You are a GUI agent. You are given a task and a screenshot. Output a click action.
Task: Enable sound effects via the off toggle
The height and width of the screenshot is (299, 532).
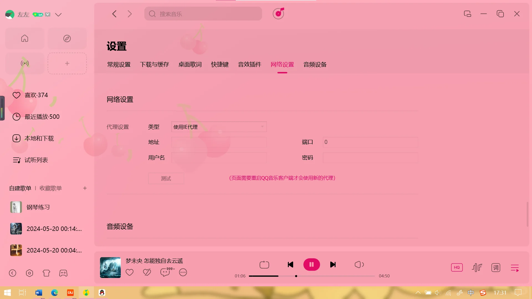[x=476, y=267]
